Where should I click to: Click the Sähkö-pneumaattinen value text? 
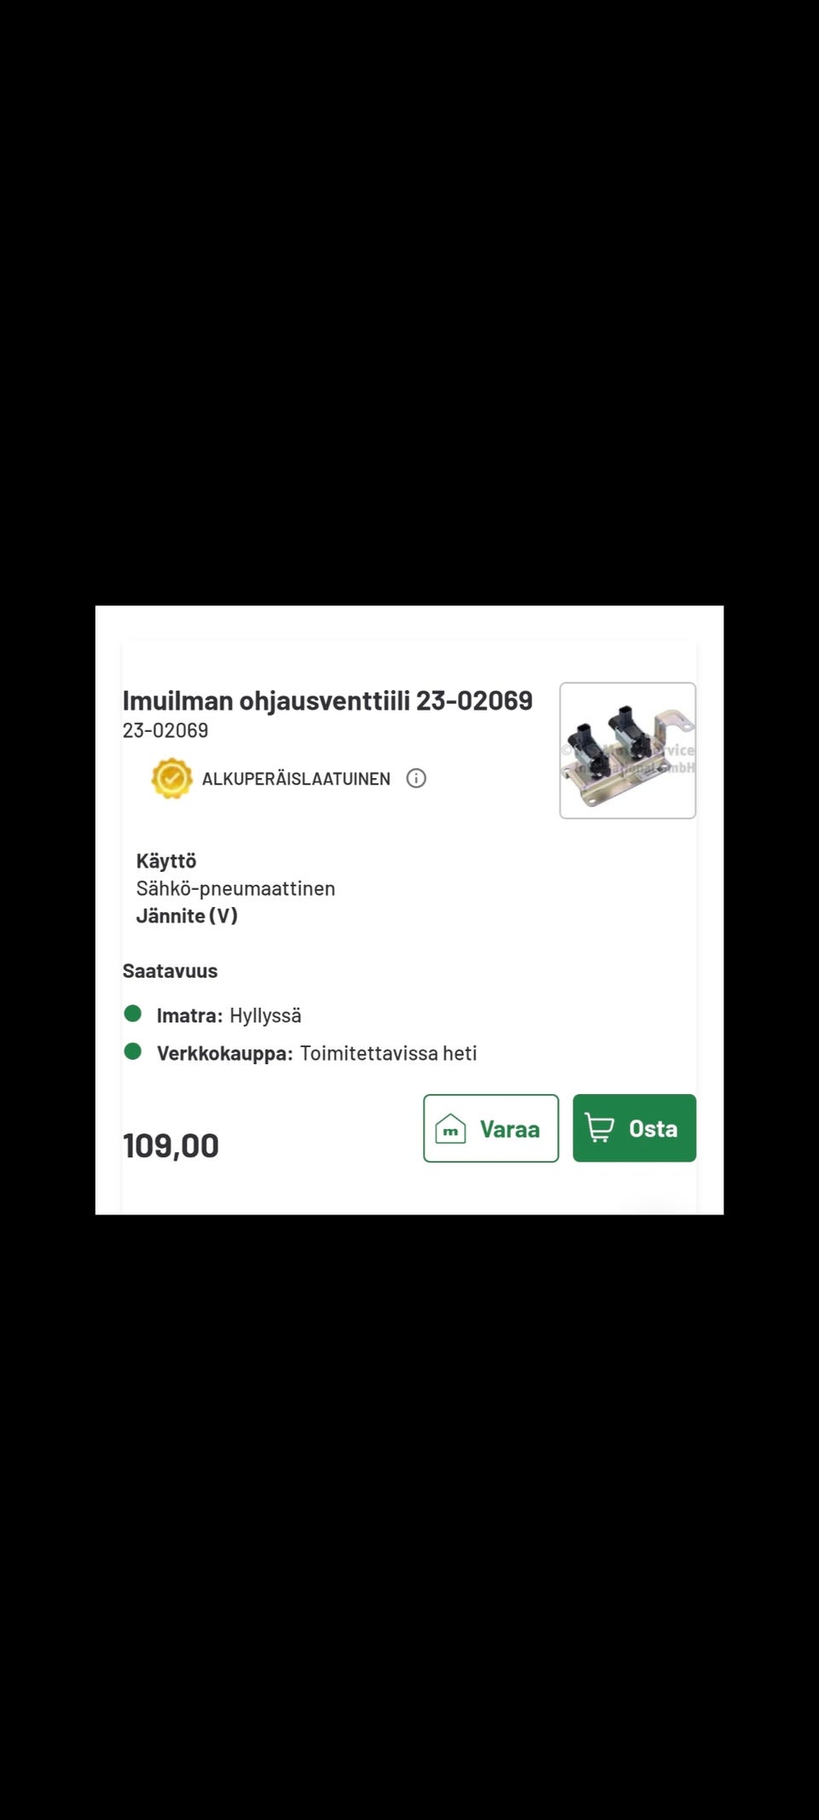235,888
